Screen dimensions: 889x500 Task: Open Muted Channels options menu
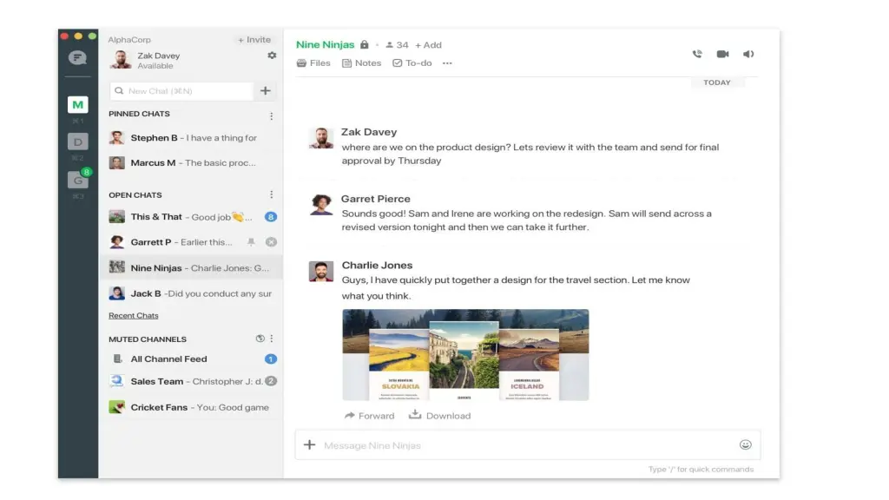pyautogui.click(x=272, y=339)
